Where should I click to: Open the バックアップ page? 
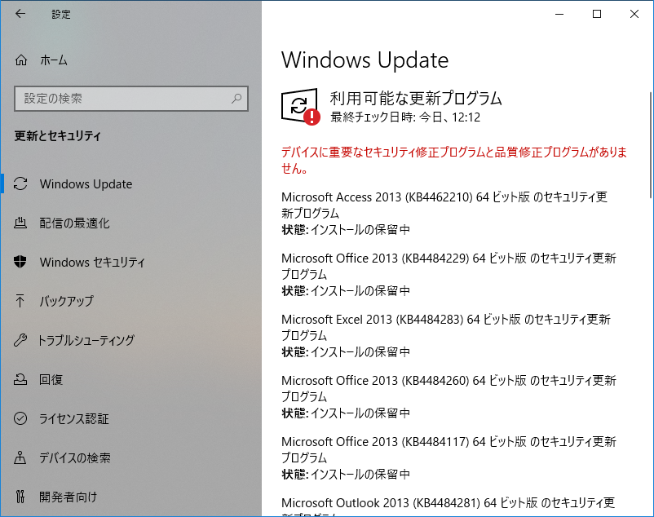66,301
